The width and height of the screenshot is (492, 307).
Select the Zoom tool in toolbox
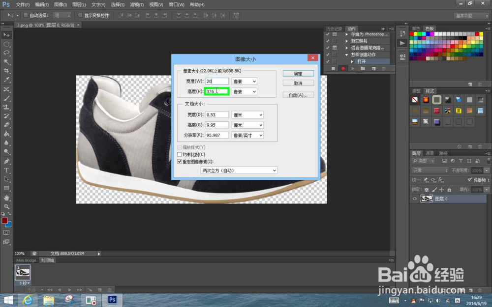6,206
